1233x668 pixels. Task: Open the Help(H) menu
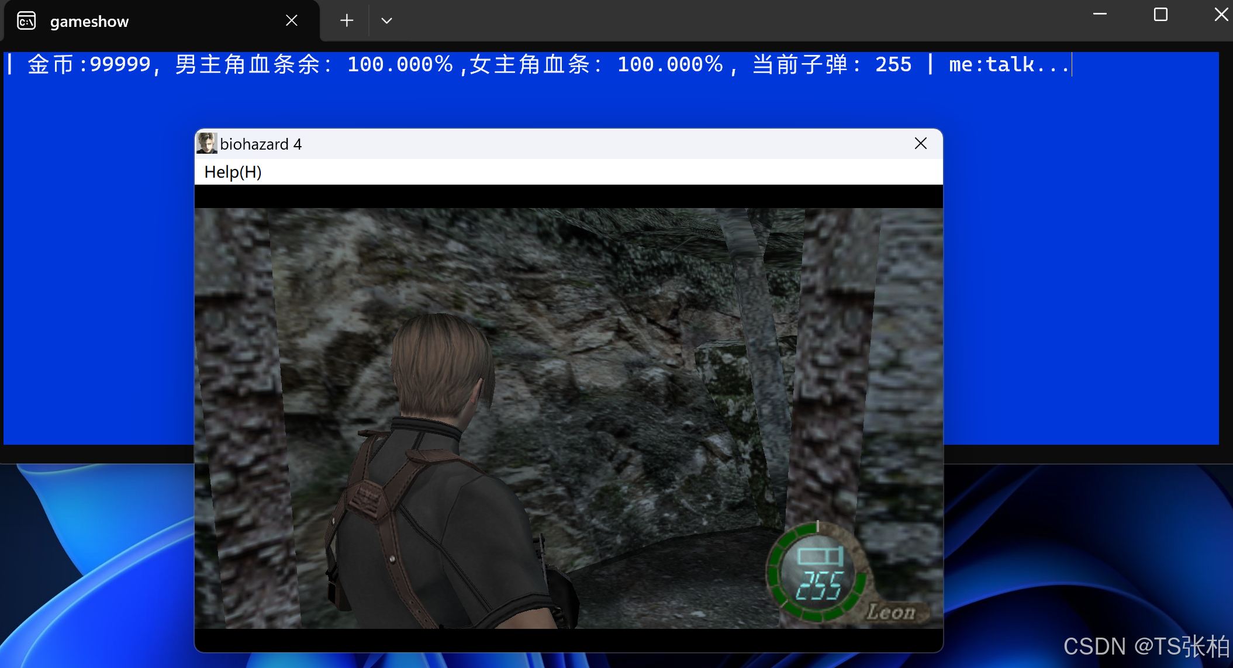[x=233, y=172]
